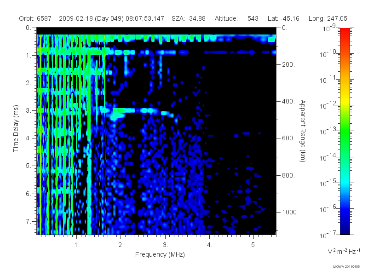Click the red top of the color bar
The image size is (368, 276).
click(345, 33)
